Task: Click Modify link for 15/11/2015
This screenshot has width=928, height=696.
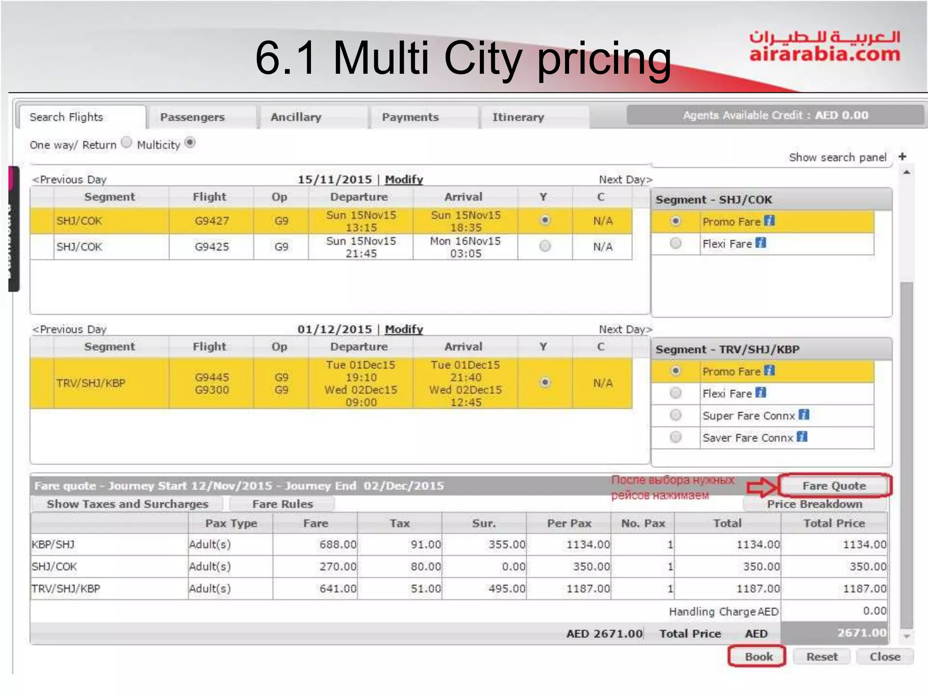Action: (404, 179)
